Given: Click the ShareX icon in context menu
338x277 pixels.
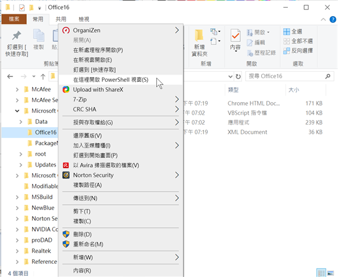Looking at the screenshot, I should click(x=66, y=90).
